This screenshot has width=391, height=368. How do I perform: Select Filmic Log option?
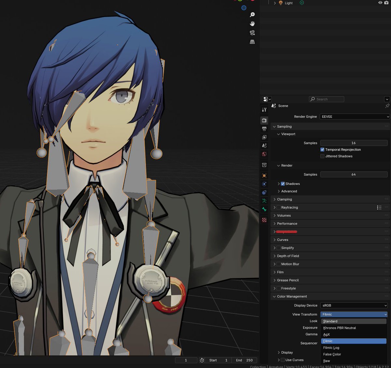pos(354,348)
